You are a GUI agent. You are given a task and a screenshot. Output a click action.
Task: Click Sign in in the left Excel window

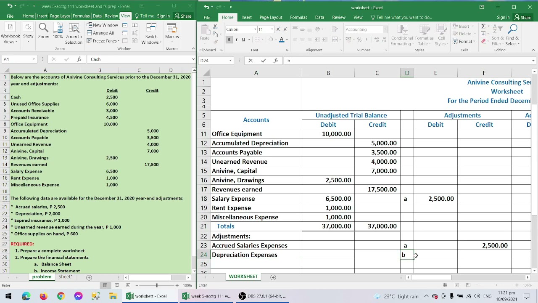pyautogui.click(x=163, y=16)
